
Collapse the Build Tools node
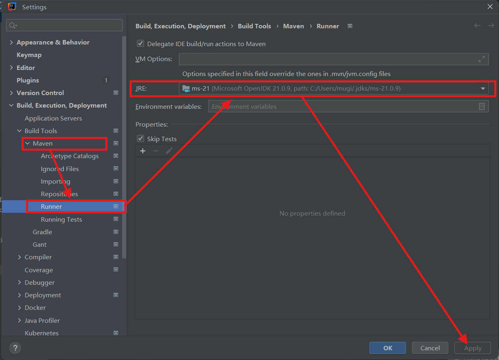(19, 131)
